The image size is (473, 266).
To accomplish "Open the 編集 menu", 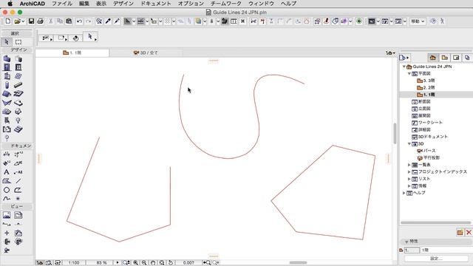I will (84, 4).
